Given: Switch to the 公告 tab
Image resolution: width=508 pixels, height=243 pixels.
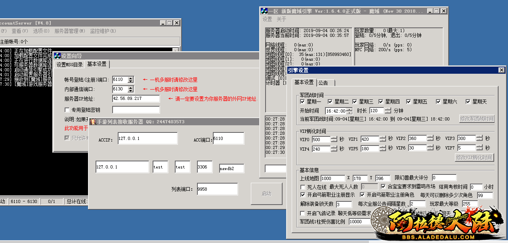Looking at the screenshot, I should tap(324, 82).
